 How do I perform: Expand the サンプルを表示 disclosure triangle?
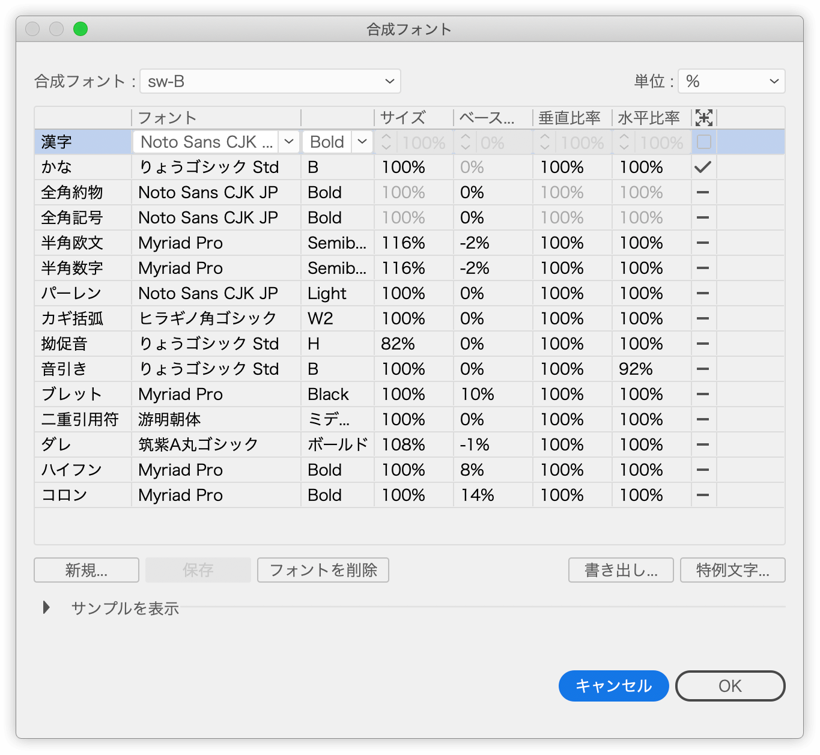pyautogui.click(x=46, y=608)
